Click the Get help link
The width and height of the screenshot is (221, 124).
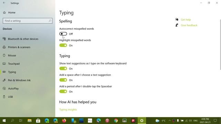tap(186, 20)
